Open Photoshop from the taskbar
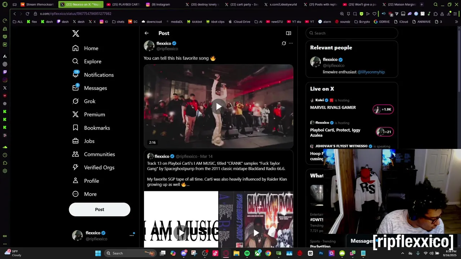The image size is (461, 259). (x=321, y=253)
